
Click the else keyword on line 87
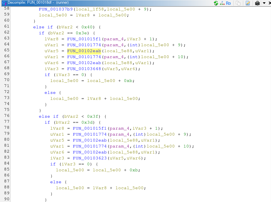(x=56, y=182)
